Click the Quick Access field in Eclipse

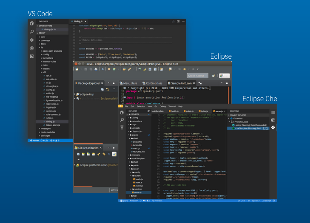[x=197, y=76]
